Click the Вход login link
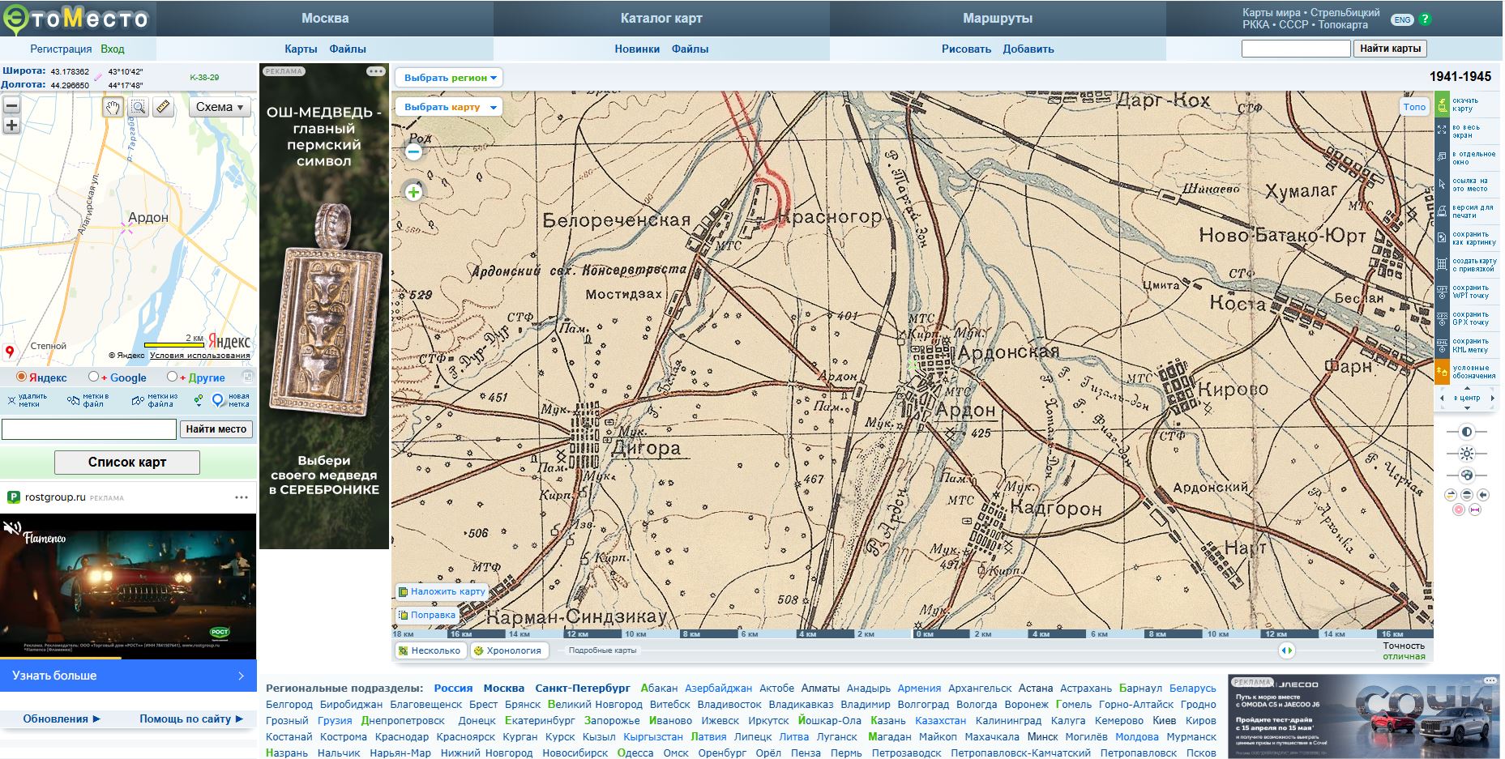This screenshot has height=759, width=1505. pyautogui.click(x=113, y=49)
